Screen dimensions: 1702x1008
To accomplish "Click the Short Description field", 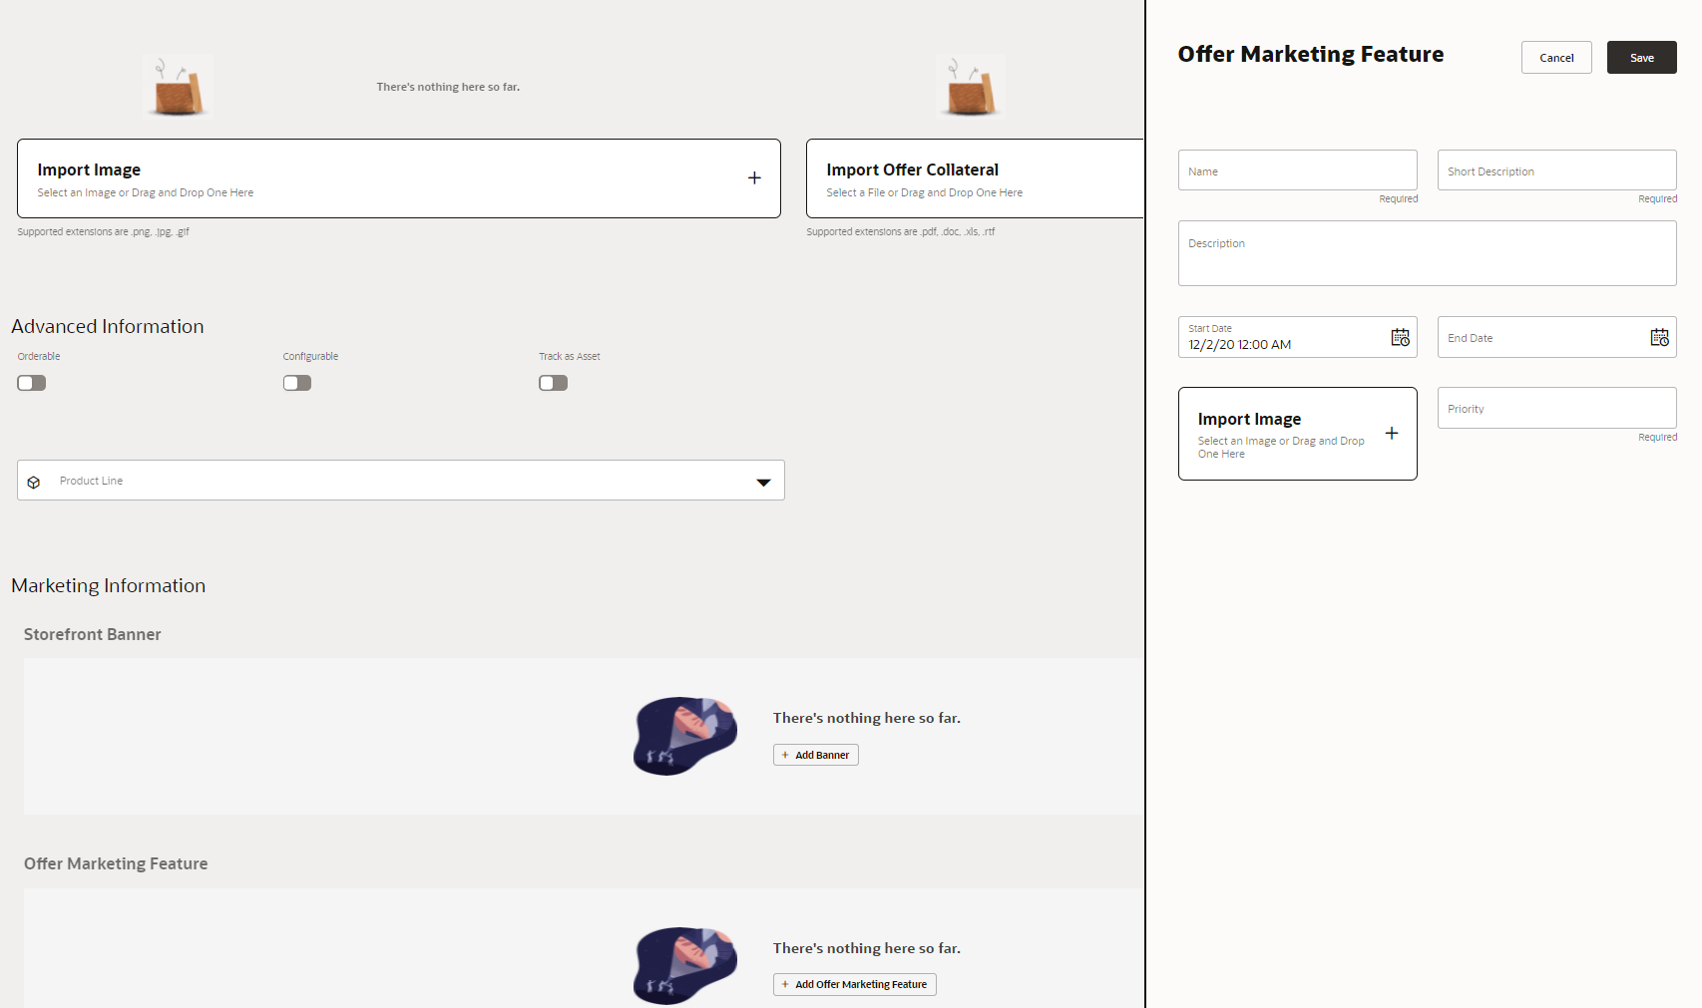I will tap(1556, 170).
